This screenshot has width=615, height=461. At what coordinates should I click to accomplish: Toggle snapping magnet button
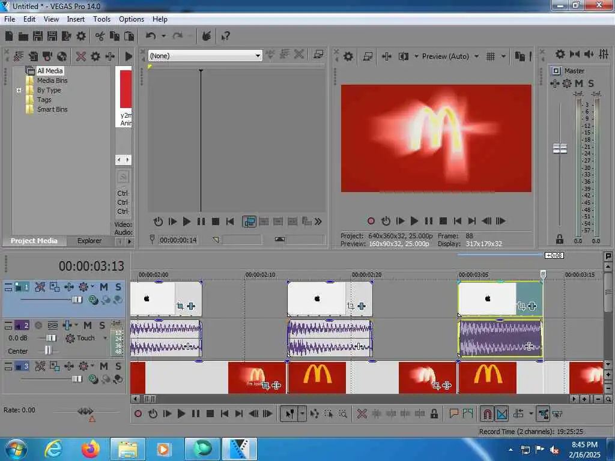pyautogui.click(x=487, y=414)
